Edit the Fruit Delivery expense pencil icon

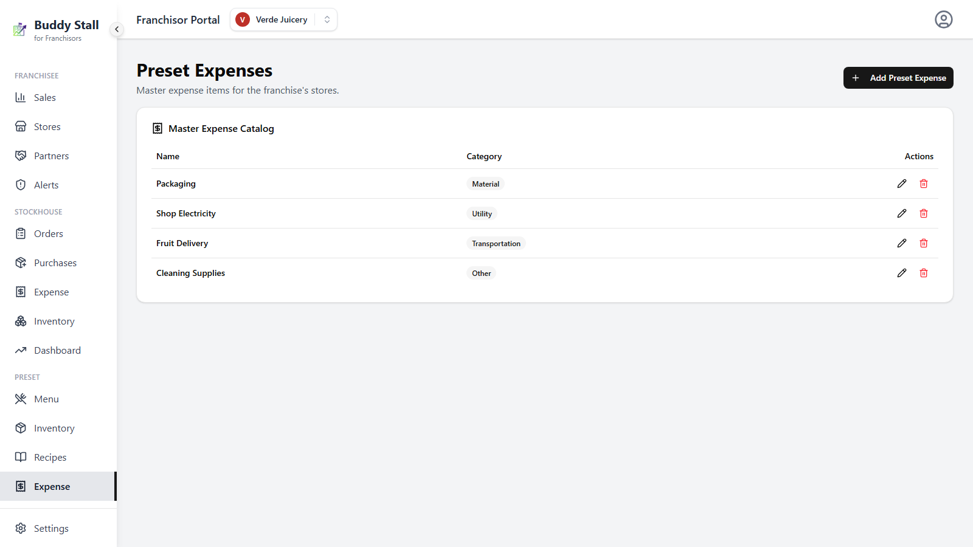click(x=902, y=243)
